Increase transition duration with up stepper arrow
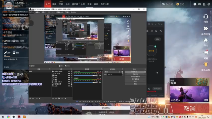The height and width of the screenshot is (119, 212). click(122, 74)
